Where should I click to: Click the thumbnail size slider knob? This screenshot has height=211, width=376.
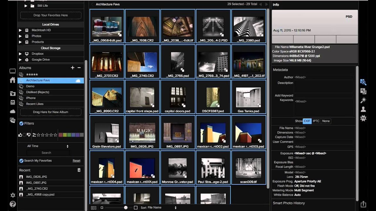tap(126, 207)
